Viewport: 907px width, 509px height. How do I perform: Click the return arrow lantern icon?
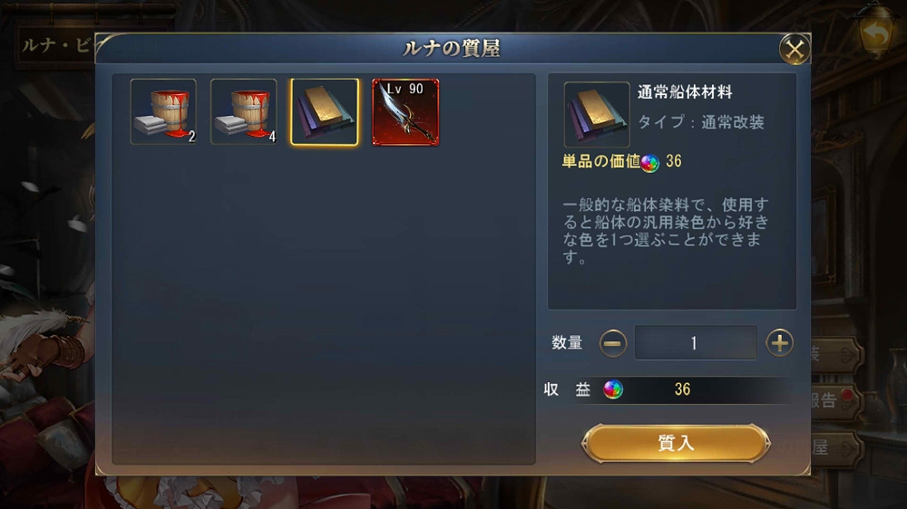(876, 34)
